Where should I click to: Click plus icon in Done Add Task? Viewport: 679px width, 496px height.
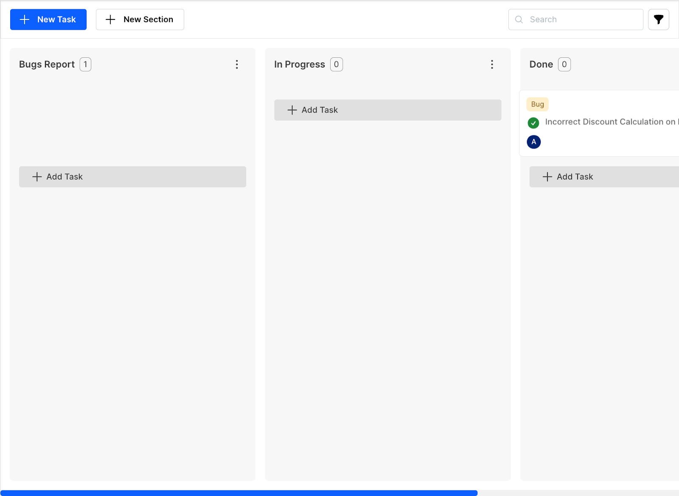tap(547, 177)
